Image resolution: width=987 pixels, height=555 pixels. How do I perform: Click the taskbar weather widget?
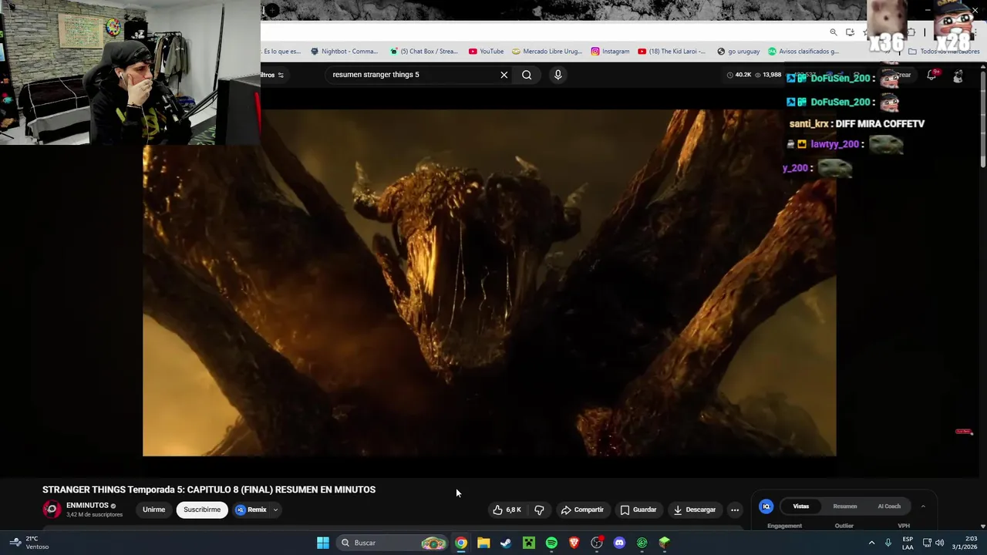tap(29, 543)
